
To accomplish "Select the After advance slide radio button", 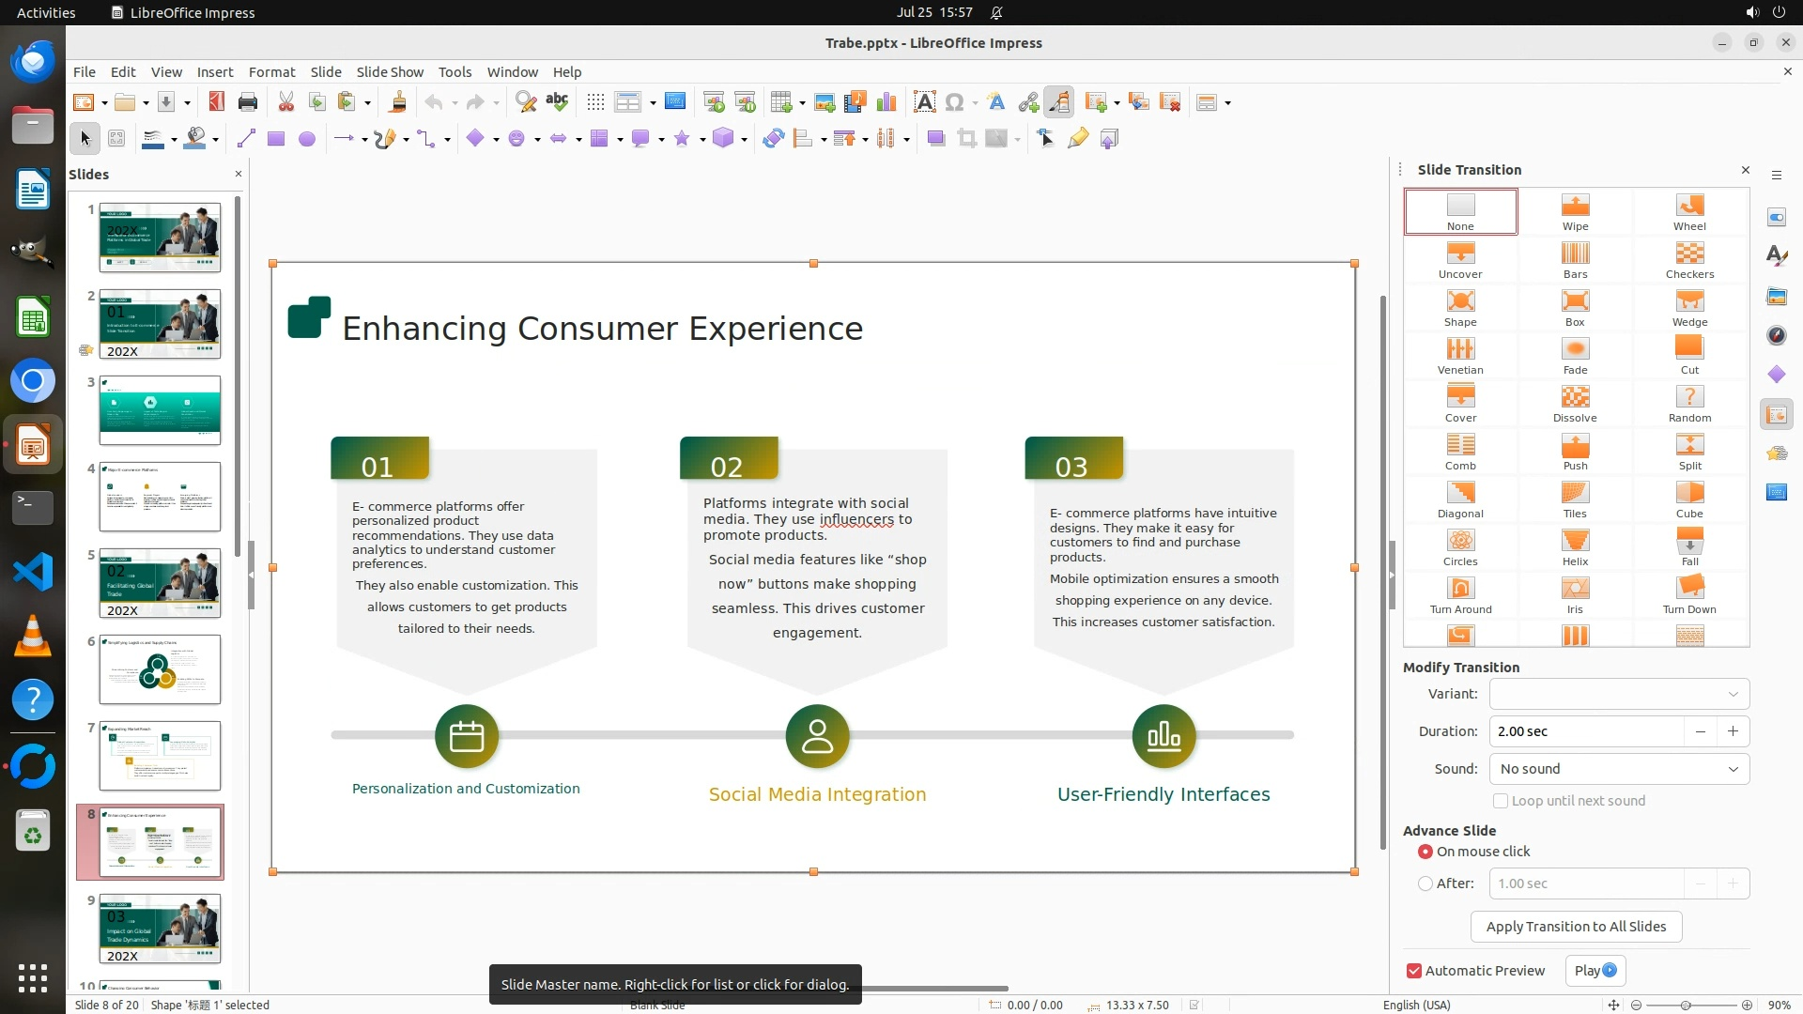I will point(1425,883).
